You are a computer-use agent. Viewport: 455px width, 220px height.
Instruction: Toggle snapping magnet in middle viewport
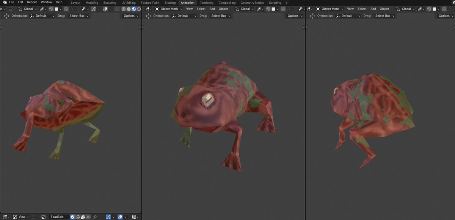[268, 9]
